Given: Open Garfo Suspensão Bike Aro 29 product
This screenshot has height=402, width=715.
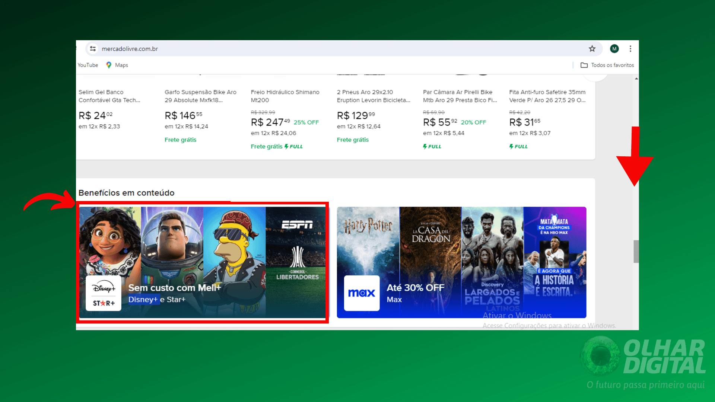Looking at the screenshot, I should (200, 96).
